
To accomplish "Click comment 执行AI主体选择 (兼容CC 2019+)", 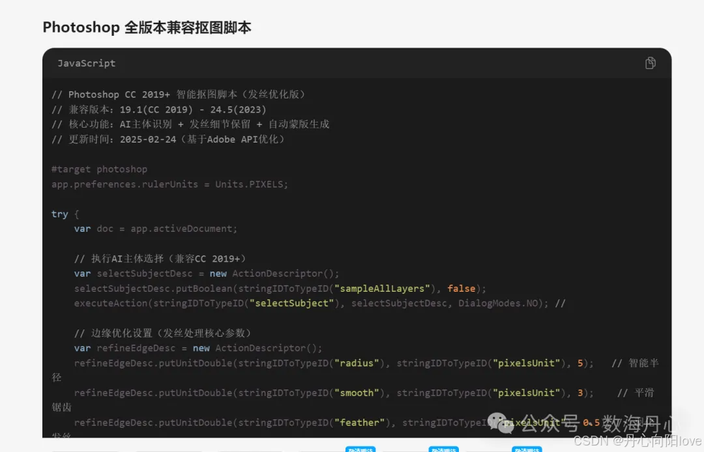I will [160, 259].
